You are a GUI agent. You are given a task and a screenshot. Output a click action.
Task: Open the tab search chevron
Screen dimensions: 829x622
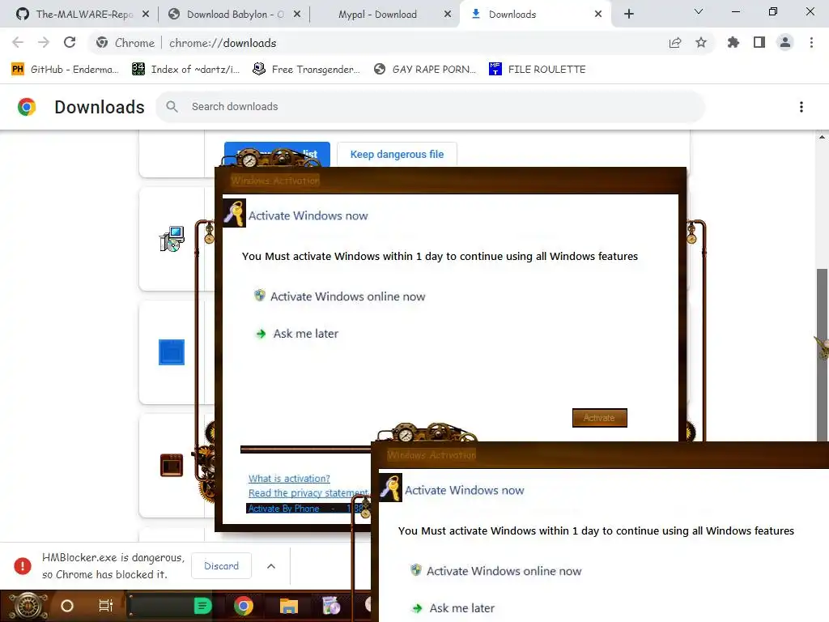point(699,11)
